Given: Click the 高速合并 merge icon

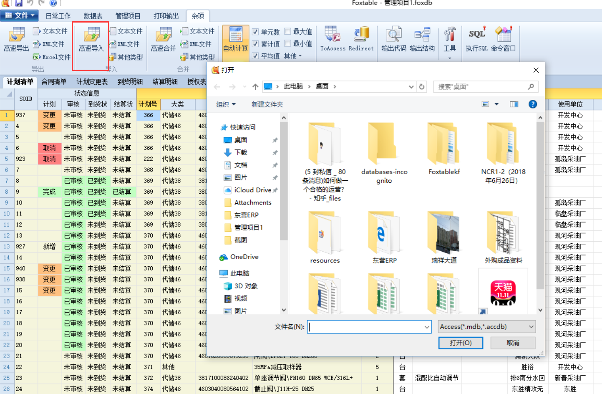Looking at the screenshot, I should pyautogui.click(x=164, y=39).
